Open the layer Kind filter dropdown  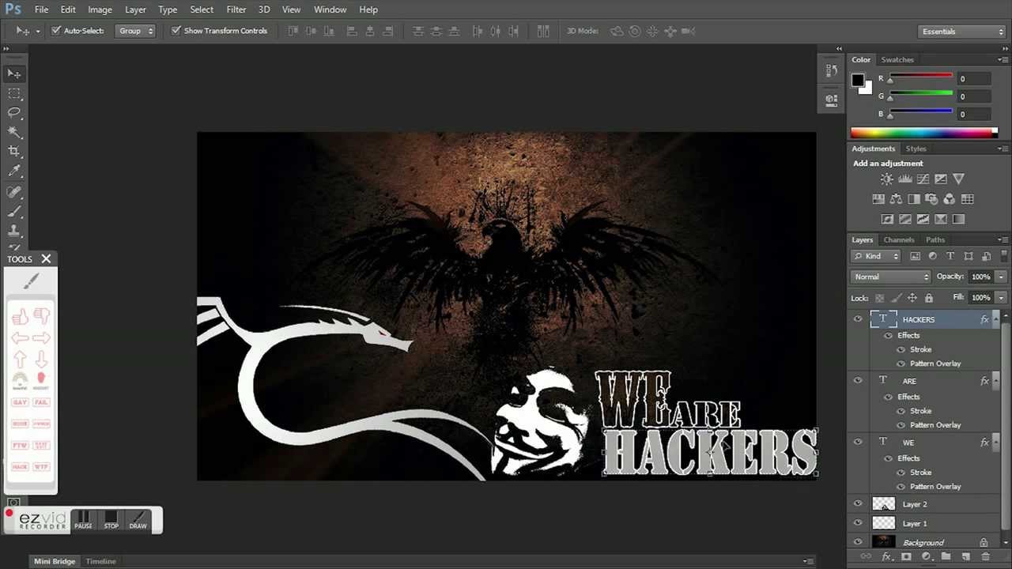pyautogui.click(x=876, y=256)
